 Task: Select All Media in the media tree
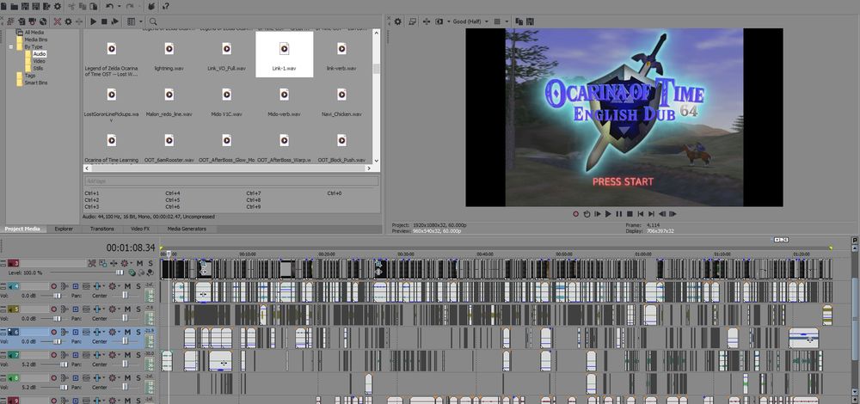click(x=34, y=33)
